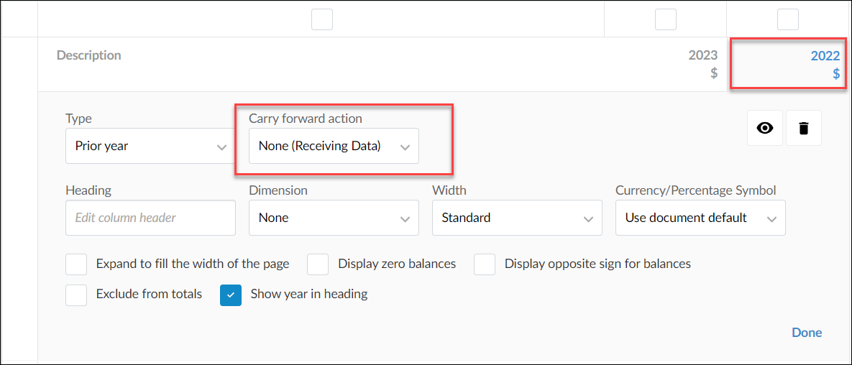
Task: Open the Width dropdown set to Standard
Action: pyautogui.click(x=517, y=218)
